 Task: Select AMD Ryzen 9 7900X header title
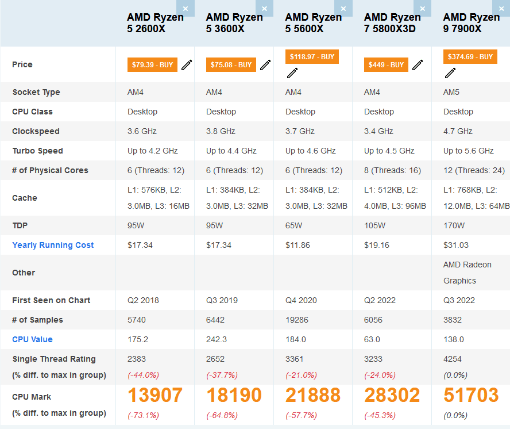click(x=472, y=23)
